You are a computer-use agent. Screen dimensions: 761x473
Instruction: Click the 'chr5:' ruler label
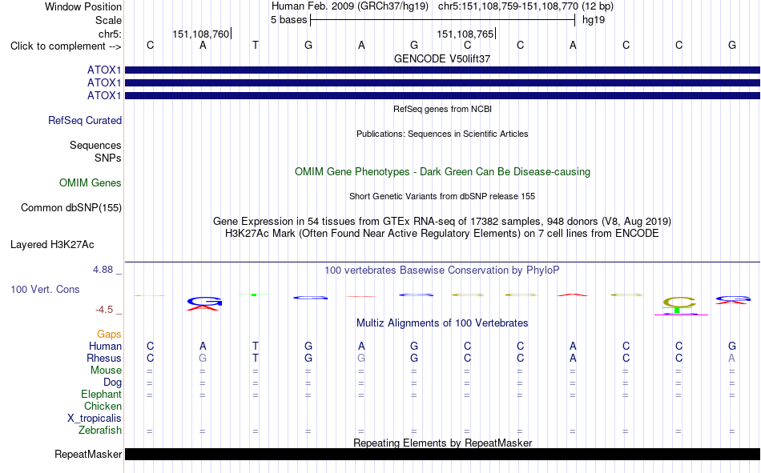point(110,34)
